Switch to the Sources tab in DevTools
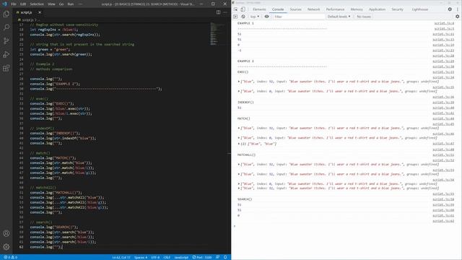 coord(295,9)
